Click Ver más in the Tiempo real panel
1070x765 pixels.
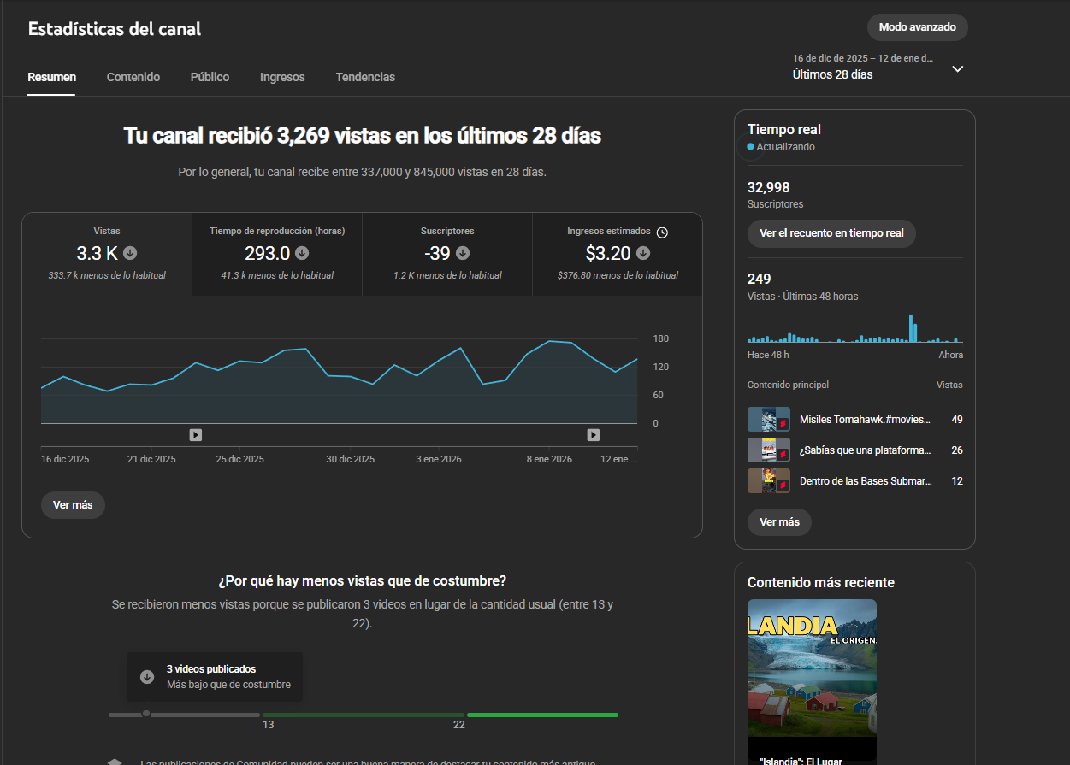pyautogui.click(x=779, y=522)
